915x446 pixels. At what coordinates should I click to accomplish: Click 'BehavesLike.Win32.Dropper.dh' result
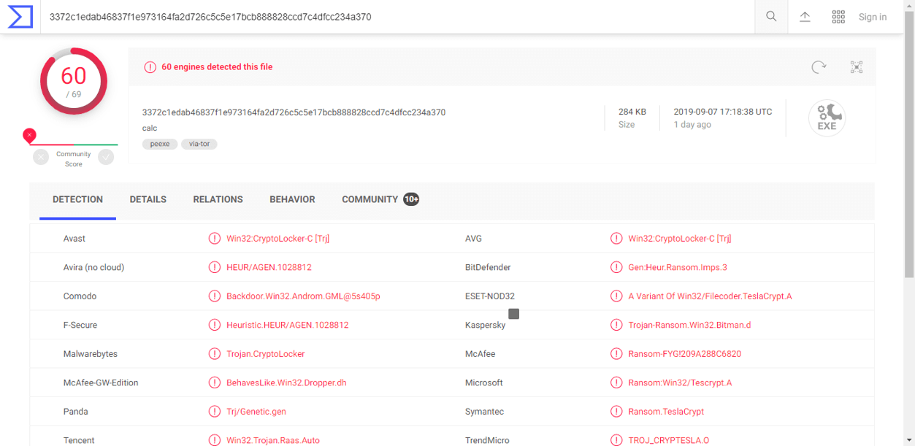click(x=286, y=382)
